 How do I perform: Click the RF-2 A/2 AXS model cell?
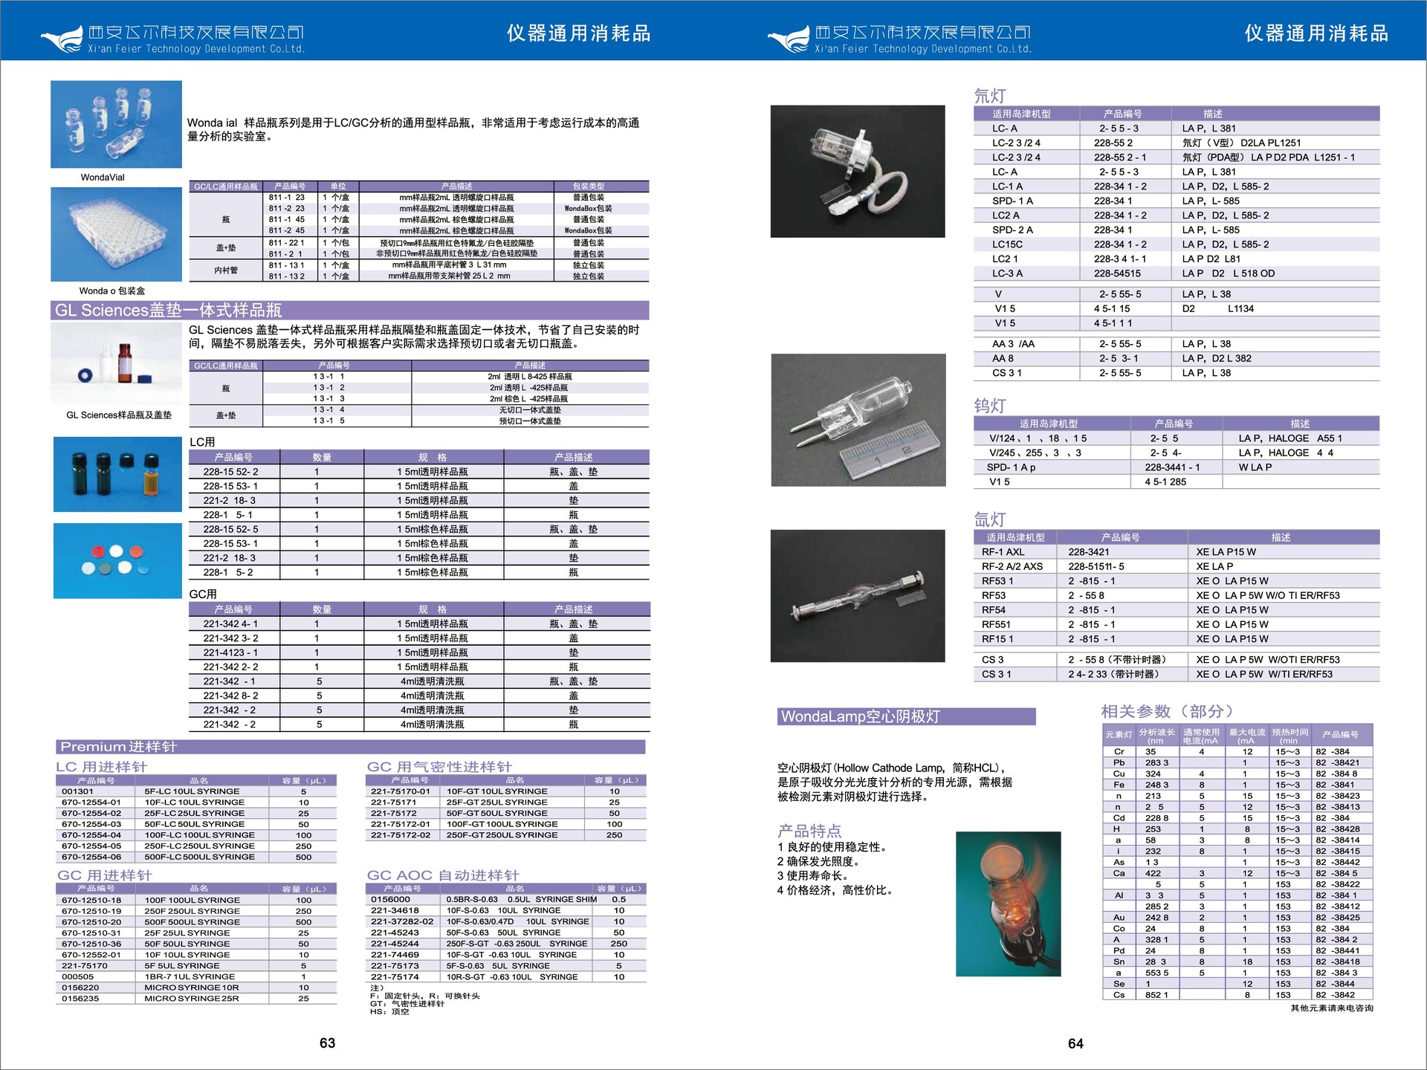coord(1012,566)
